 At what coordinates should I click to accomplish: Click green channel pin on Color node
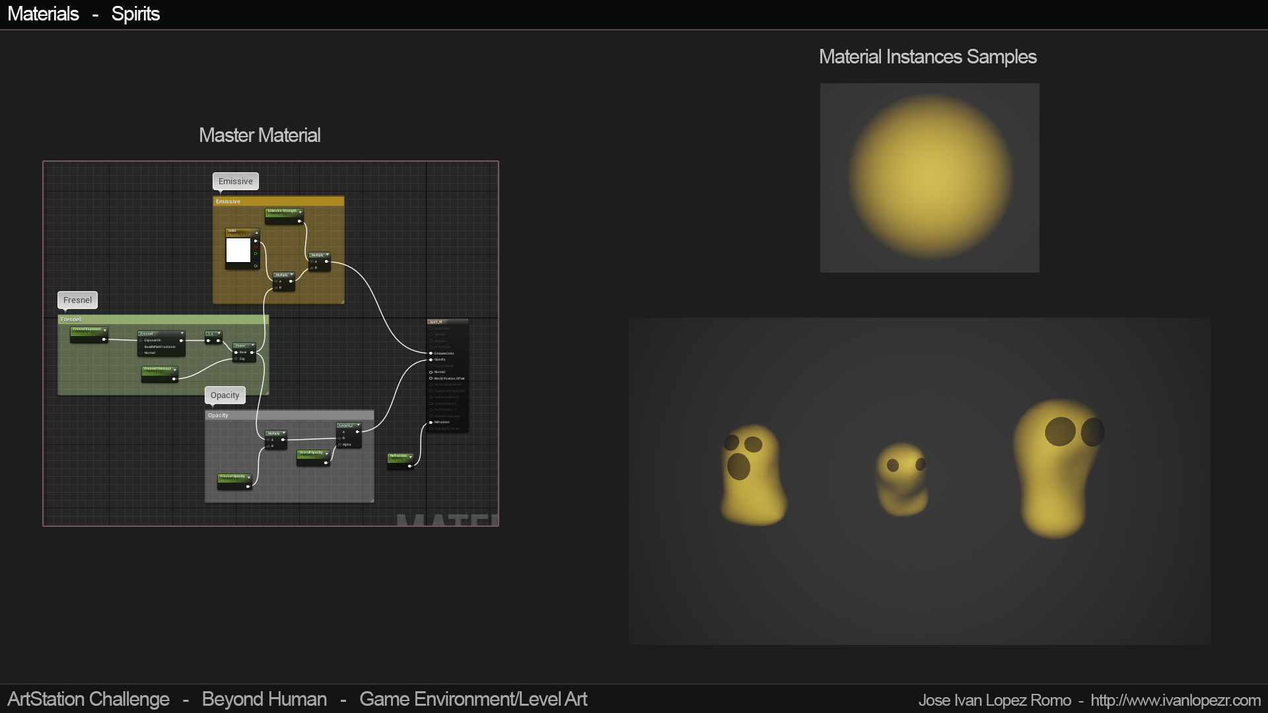tap(256, 254)
